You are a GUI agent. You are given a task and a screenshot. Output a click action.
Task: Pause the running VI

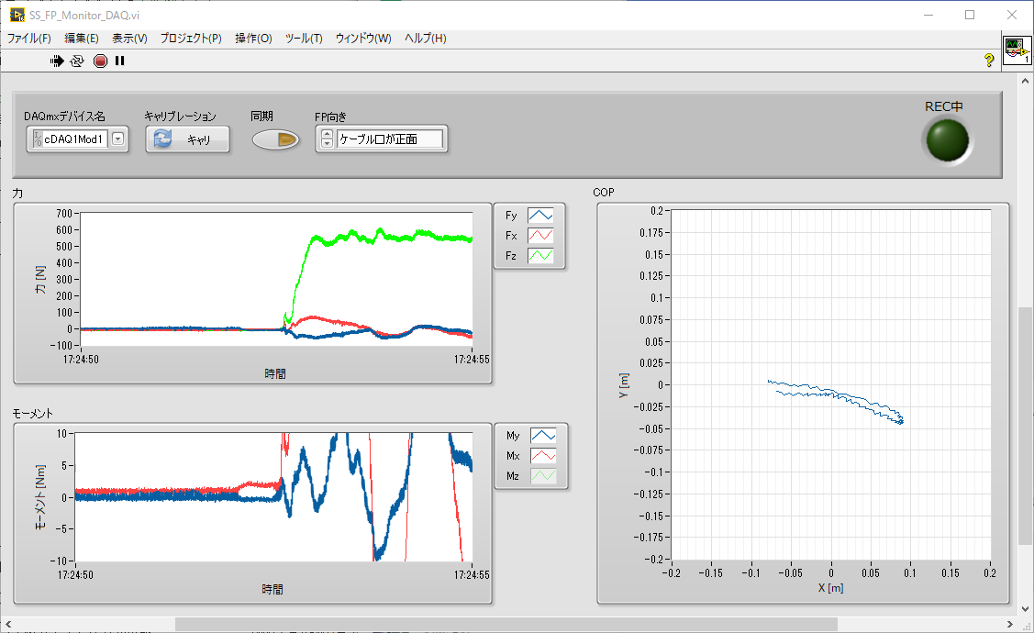coord(119,61)
